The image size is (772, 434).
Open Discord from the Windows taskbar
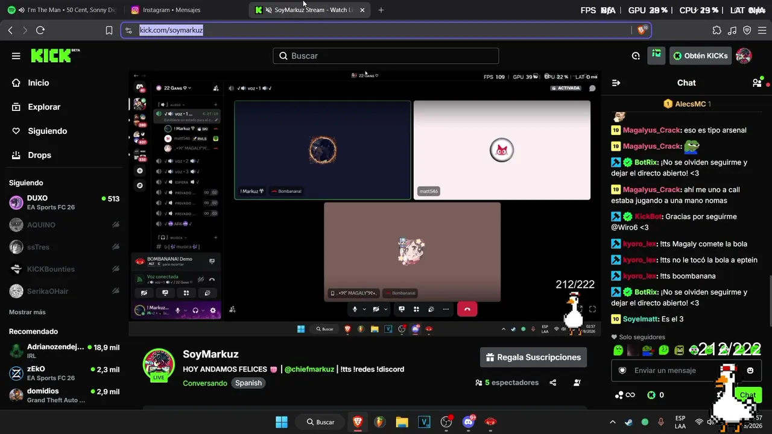point(469,422)
